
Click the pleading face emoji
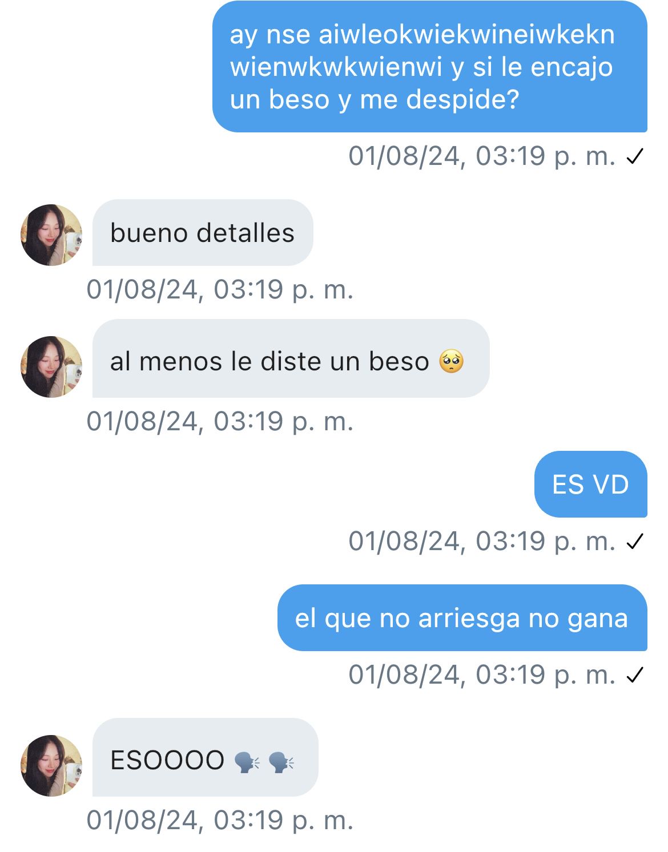click(451, 362)
